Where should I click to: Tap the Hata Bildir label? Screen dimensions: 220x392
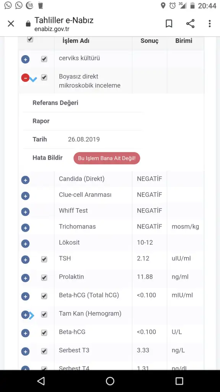tap(47, 158)
